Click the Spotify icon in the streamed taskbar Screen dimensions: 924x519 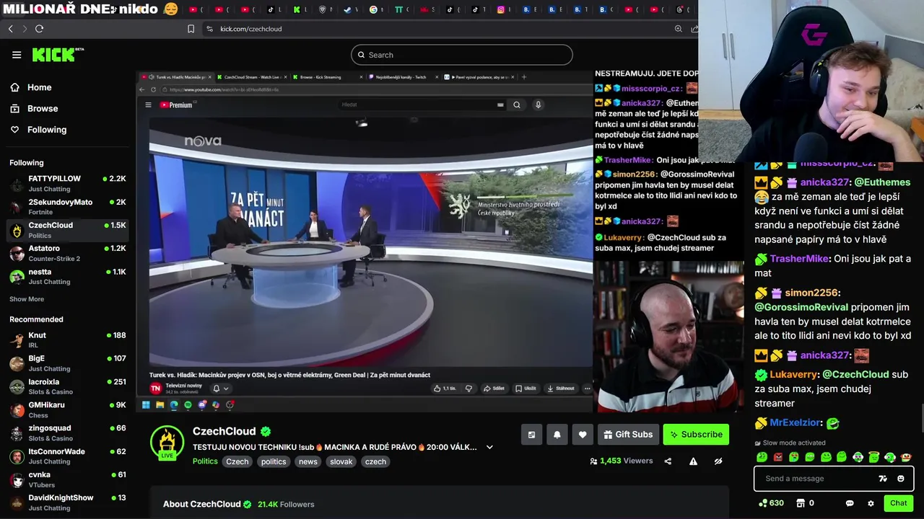[188, 405]
